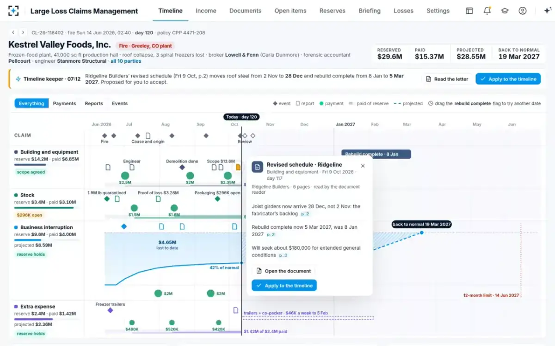Select the Business interruption row label
Image resolution: width=555 pixels, height=346 pixels.
pyautogui.click(x=47, y=227)
